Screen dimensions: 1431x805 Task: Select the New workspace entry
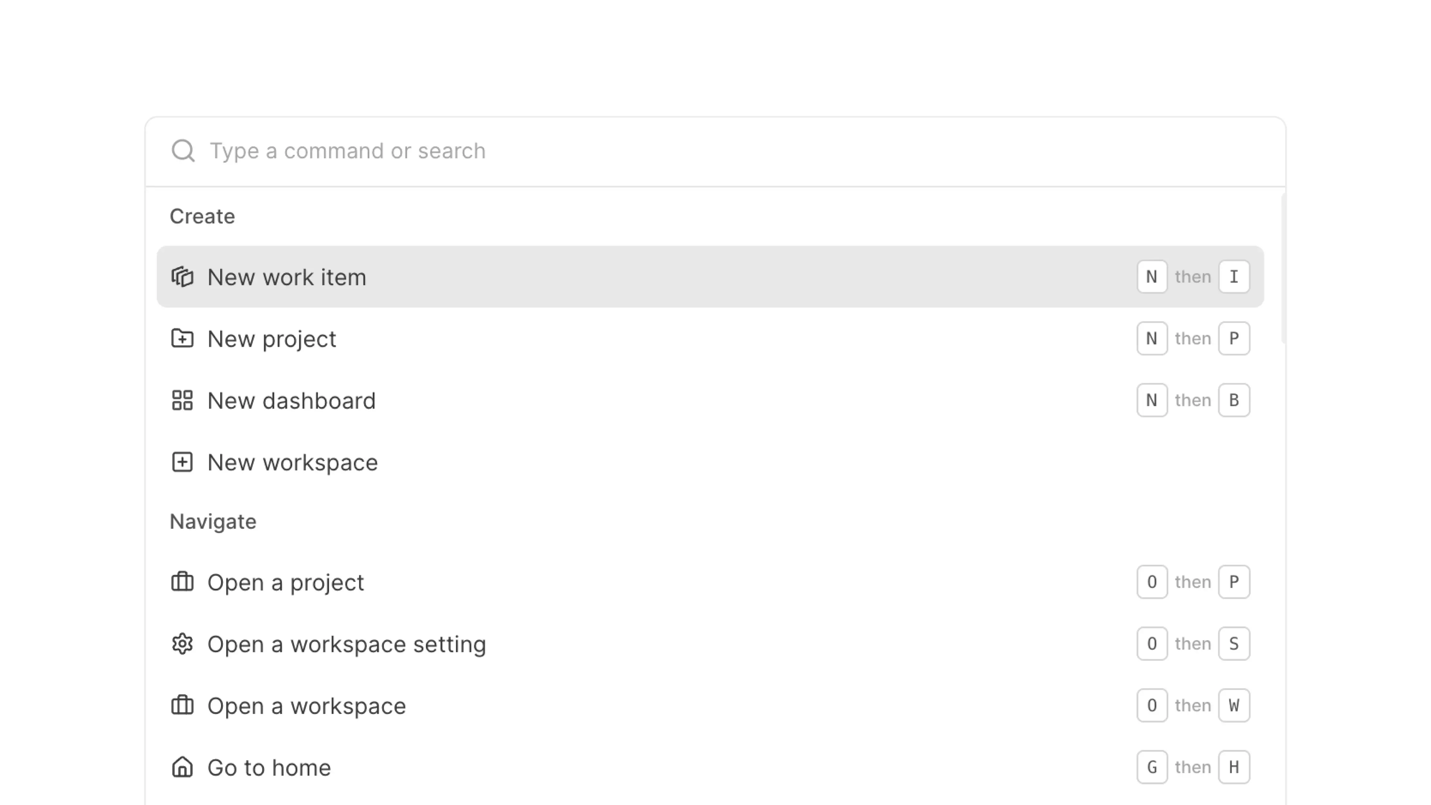[x=292, y=462]
